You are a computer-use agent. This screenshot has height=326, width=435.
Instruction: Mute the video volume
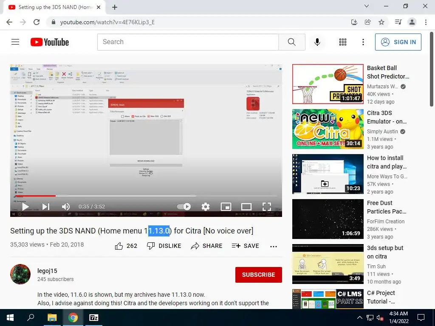(x=66, y=207)
